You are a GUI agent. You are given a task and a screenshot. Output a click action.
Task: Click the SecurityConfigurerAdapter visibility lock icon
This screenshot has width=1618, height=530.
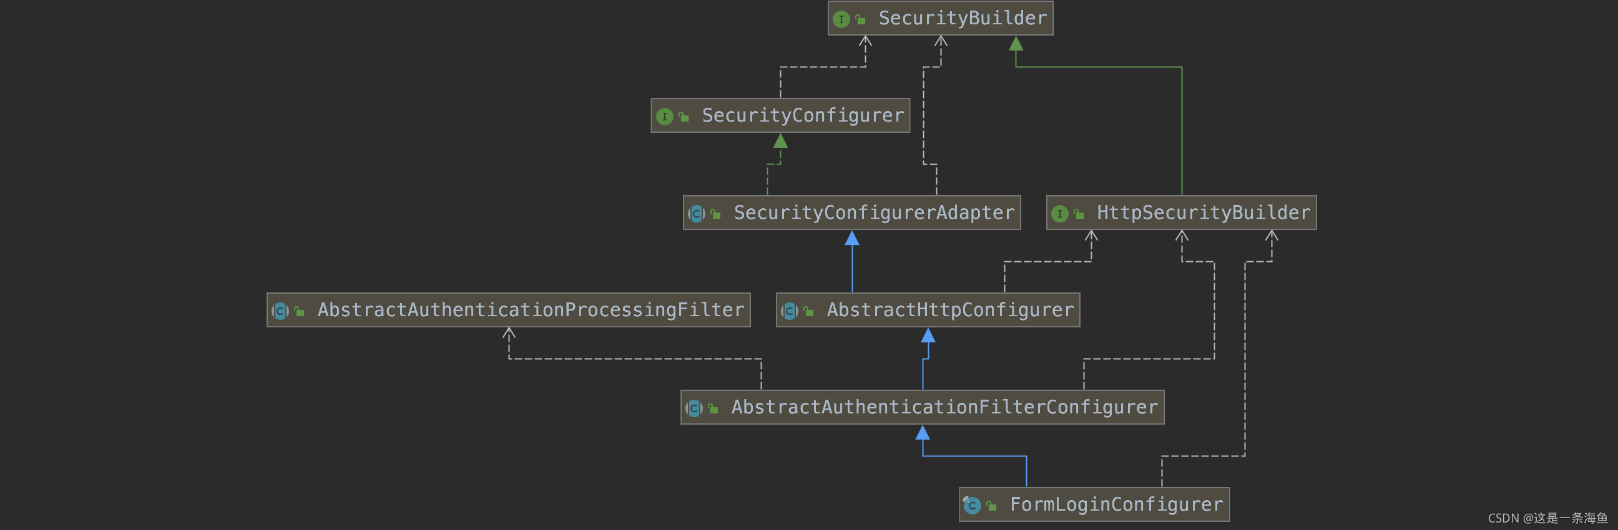tap(715, 214)
